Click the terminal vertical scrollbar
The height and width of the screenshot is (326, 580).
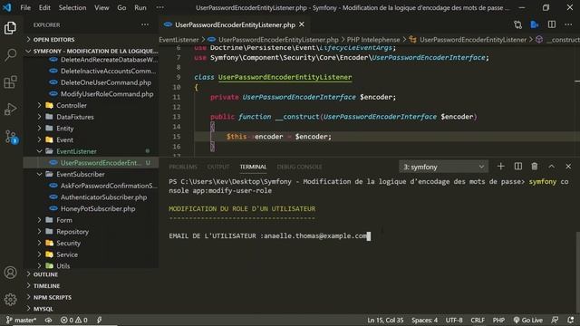point(577,272)
